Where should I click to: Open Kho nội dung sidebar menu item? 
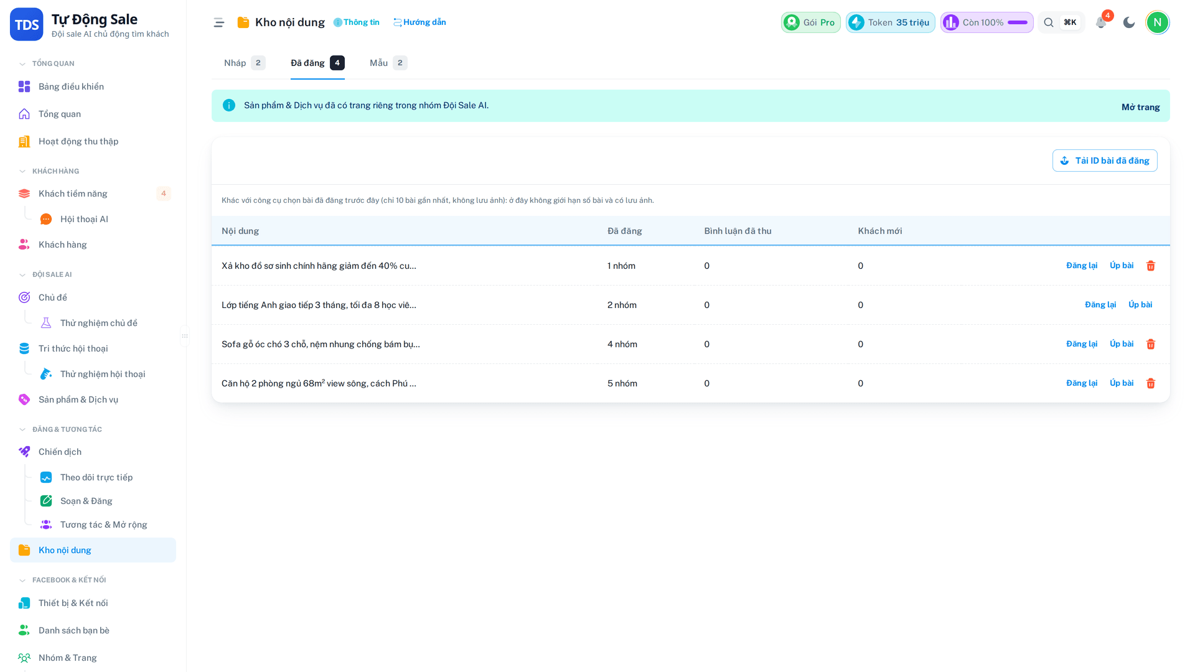93,550
